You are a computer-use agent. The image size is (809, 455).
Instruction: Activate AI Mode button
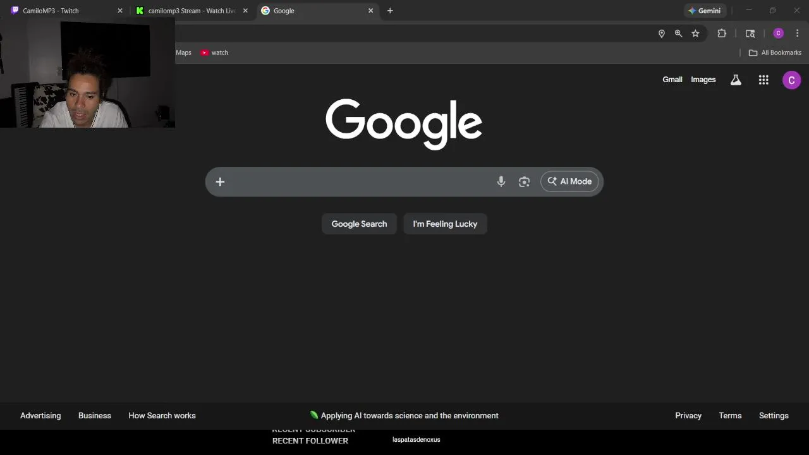point(569,181)
